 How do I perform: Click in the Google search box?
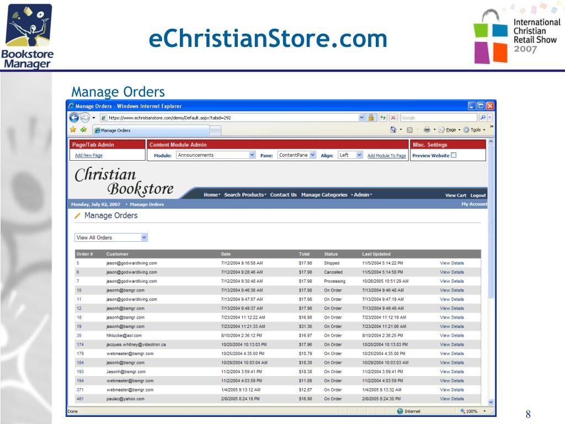click(x=439, y=118)
